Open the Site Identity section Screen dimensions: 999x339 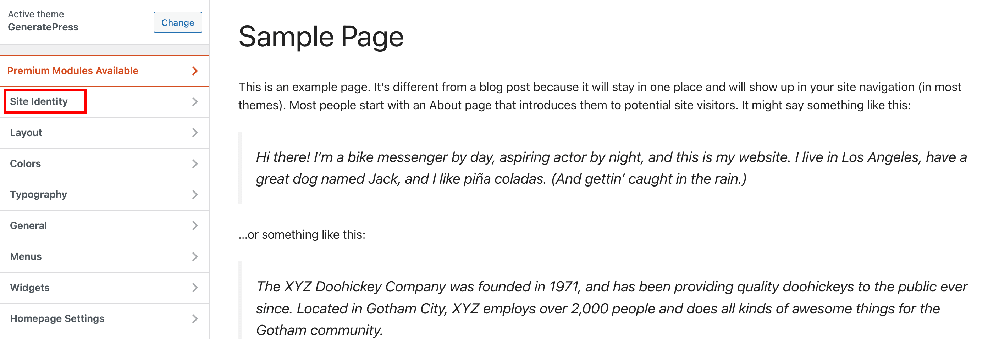(105, 102)
